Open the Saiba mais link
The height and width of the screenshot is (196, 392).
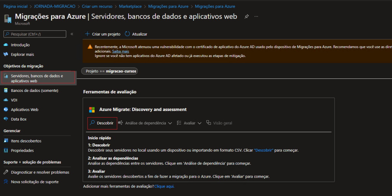[x=121, y=51]
